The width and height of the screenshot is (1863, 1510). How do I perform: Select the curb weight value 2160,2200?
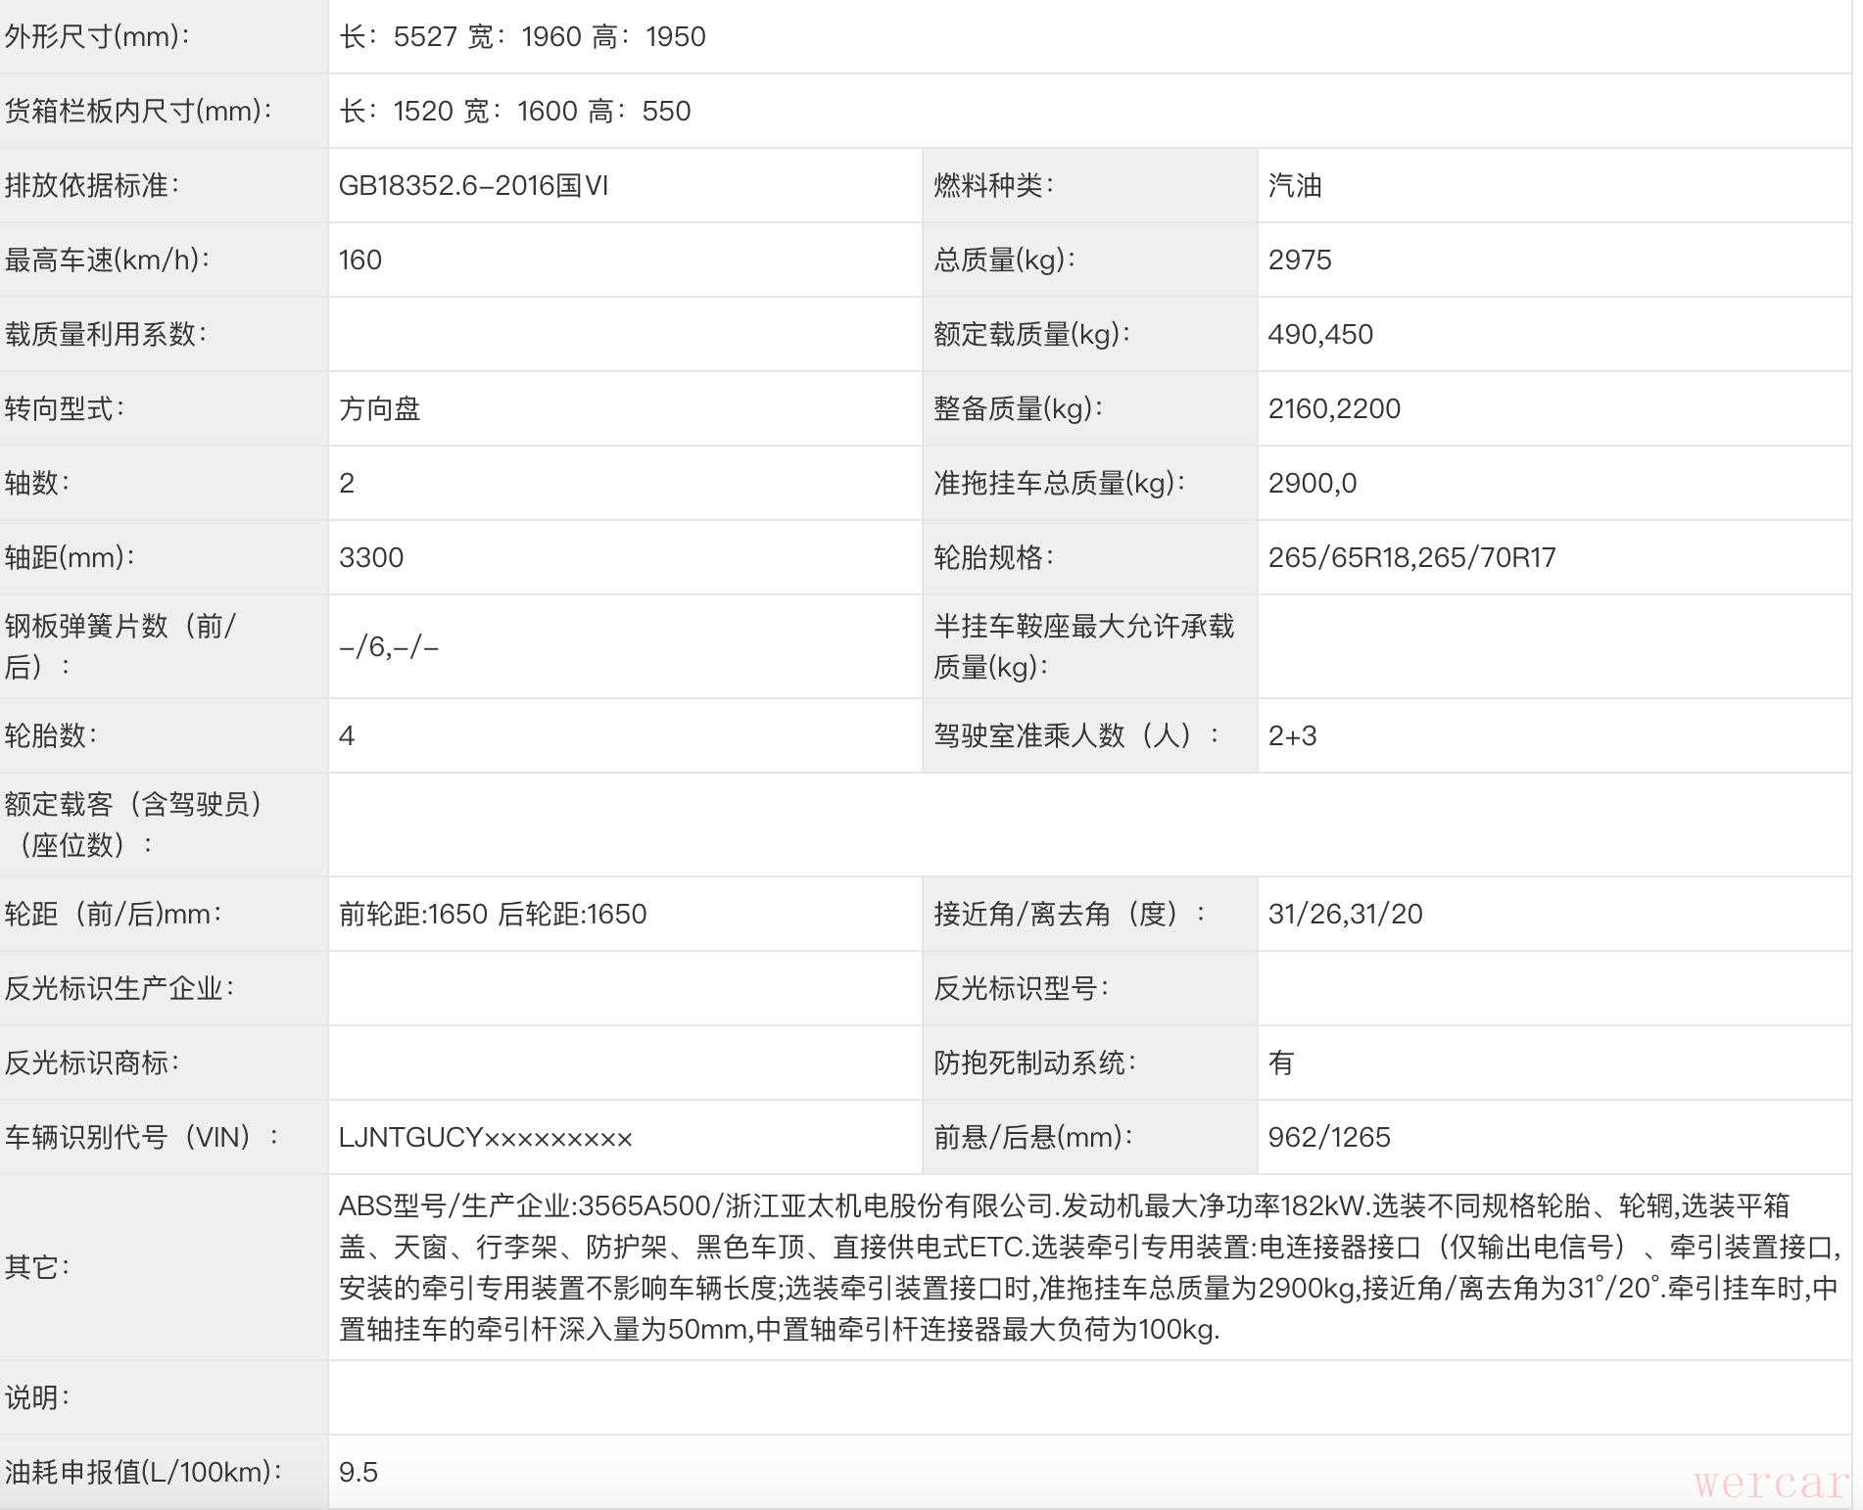point(1333,409)
